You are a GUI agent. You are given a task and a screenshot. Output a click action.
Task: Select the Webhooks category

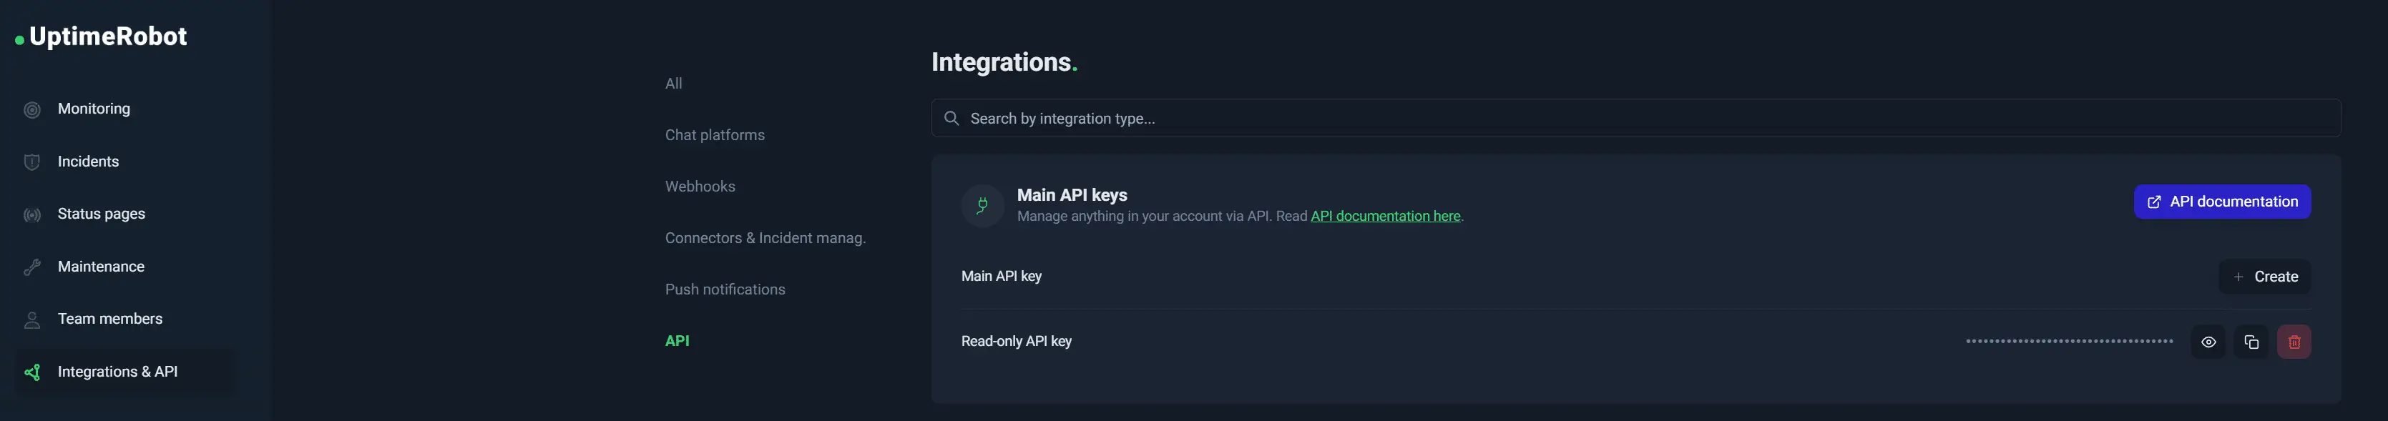click(x=700, y=186)
